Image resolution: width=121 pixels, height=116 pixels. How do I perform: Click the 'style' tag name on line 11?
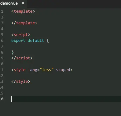20,70
